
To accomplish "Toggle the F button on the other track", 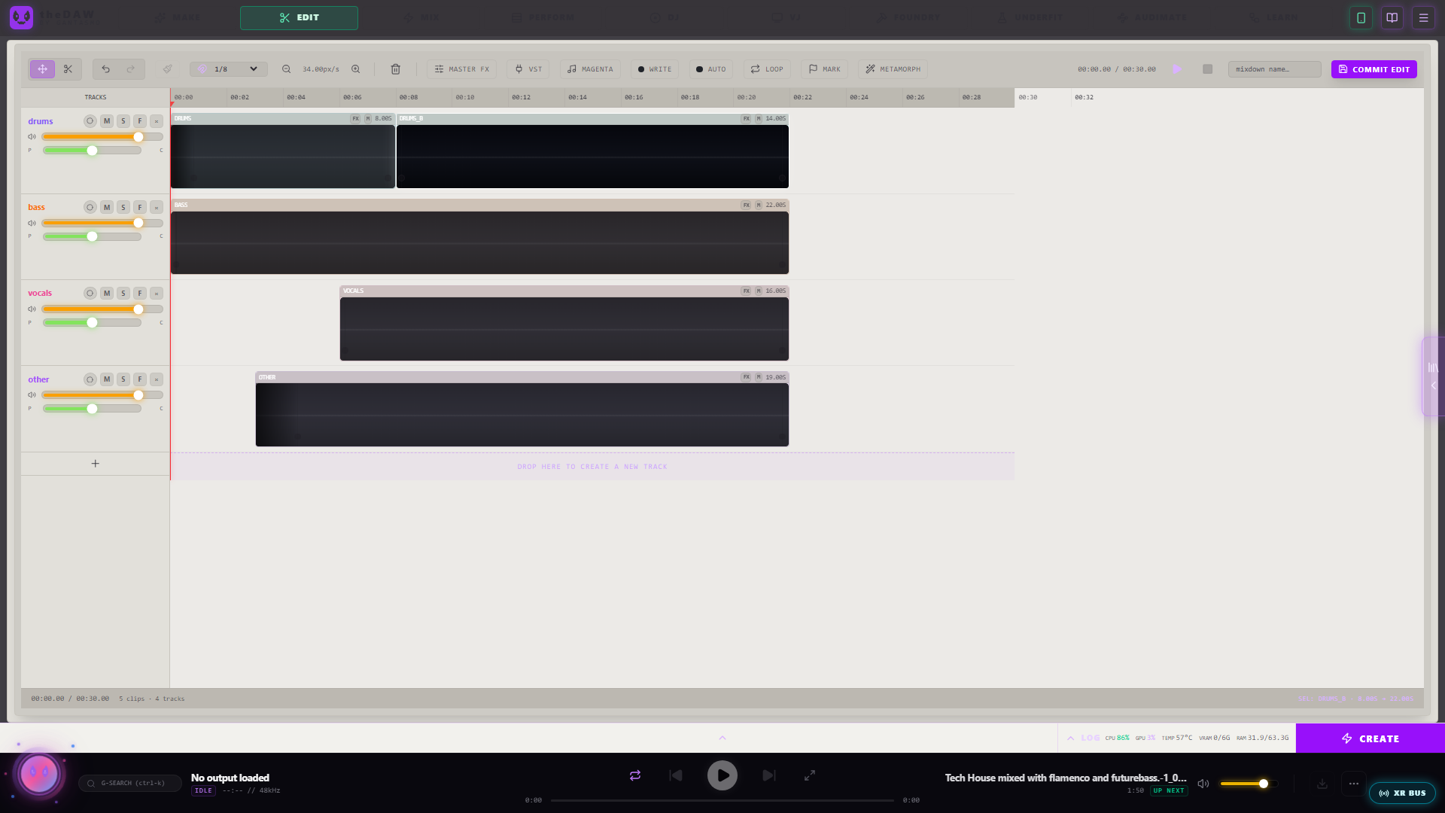I will click(140, 379).
